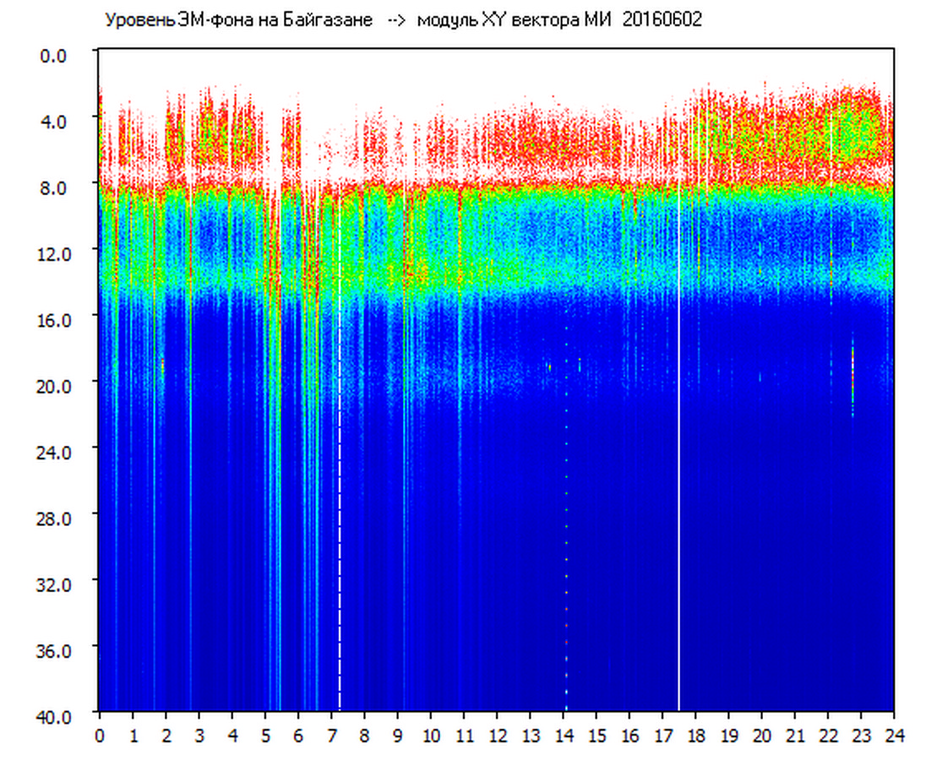This screenshot has height=760, width=926.
Task: Click the dashed white vertical line past hour 7
Action: point(340,507)
